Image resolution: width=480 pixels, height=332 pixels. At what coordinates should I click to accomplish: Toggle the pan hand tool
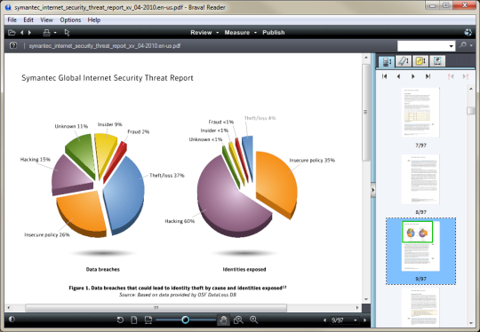pyautogui.click(x=223, y=320)
